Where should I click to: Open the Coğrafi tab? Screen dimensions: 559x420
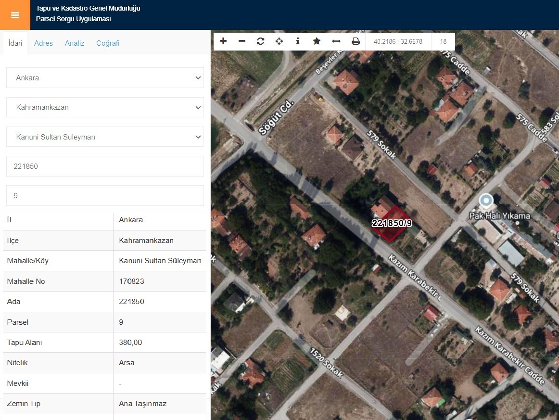click(x=108, y=43)
